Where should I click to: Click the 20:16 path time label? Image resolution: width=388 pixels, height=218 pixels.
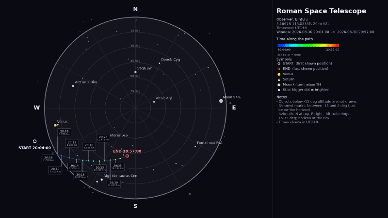point(81,176)
